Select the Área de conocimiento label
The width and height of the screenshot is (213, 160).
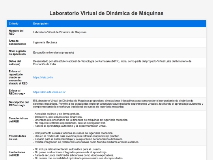click(17, 42)
